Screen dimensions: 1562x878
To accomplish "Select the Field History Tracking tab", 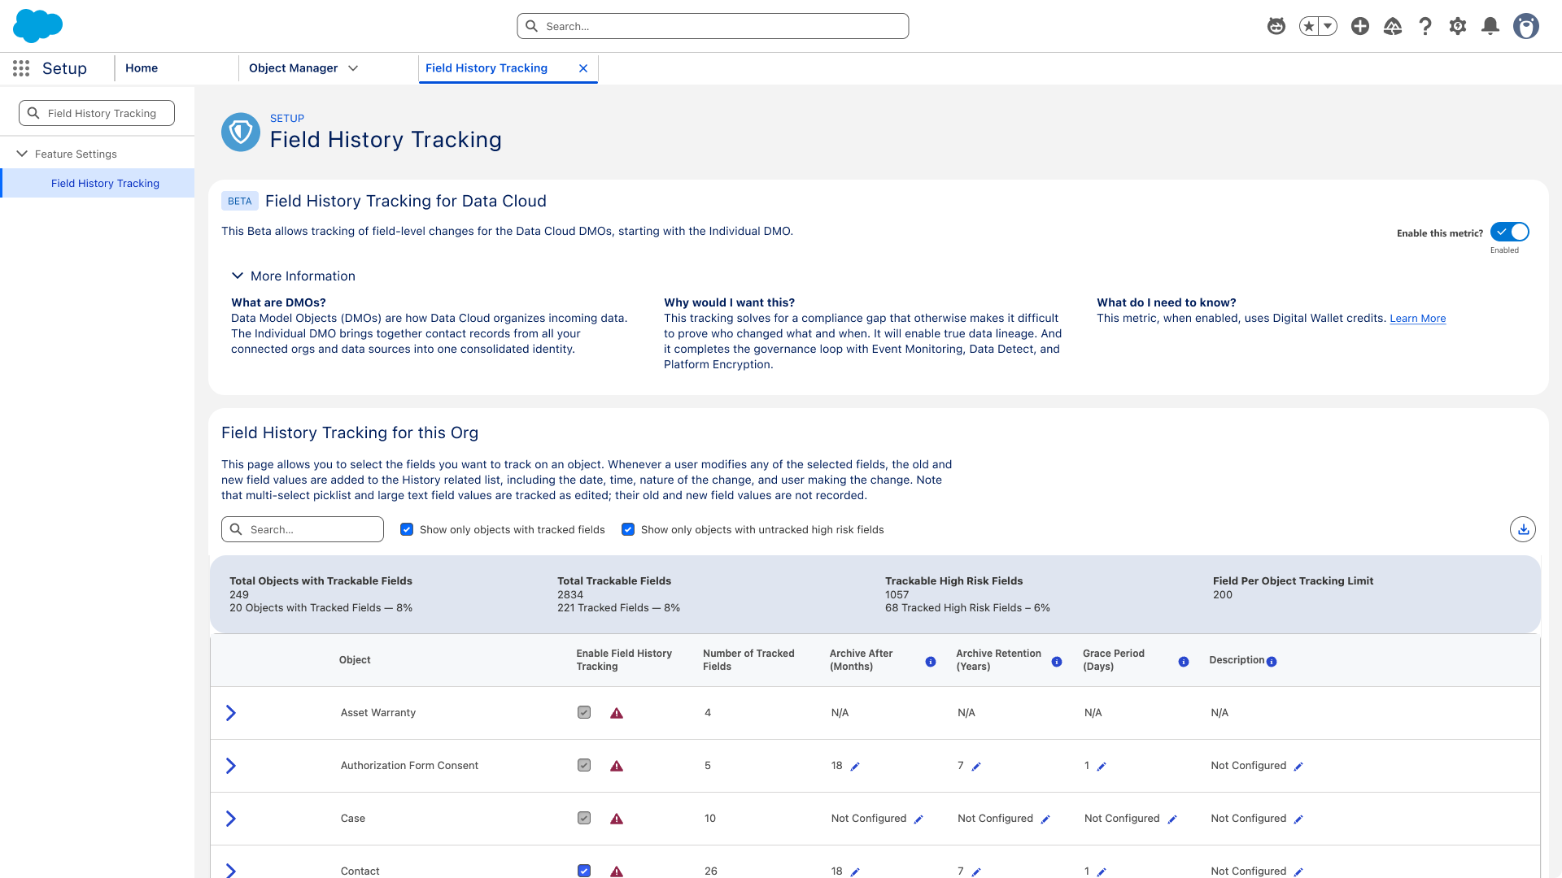I will click(486, 68).
